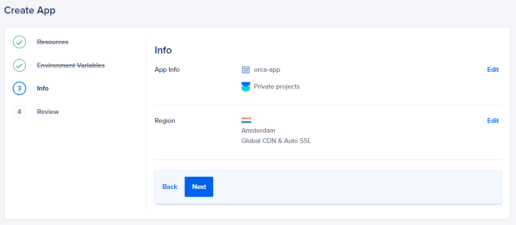Edit the Region setting
Screen dimensions: 516x225
(493, 121)
